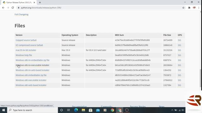Open the first Chrome icon on taskbar

click(112, 110)
